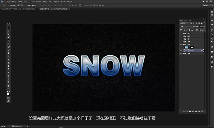Open opacity slider dropdown arrow
The width and height of the screenshot is (214, 128).
[x=204, y=27]
